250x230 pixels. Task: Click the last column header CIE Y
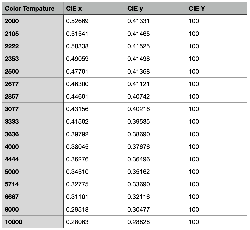197,9
